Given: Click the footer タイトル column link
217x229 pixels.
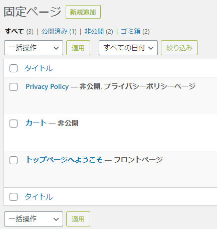Looking at the screenshot, I should click(39, 197).
